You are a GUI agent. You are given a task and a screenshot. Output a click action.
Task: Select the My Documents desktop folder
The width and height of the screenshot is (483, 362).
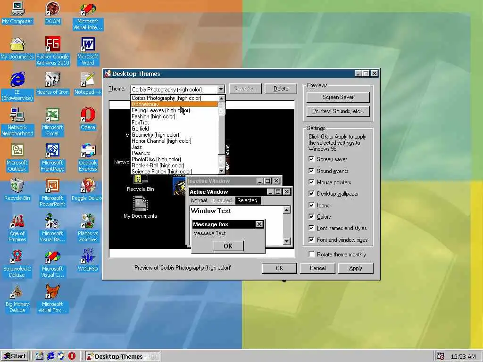point(17,49)
